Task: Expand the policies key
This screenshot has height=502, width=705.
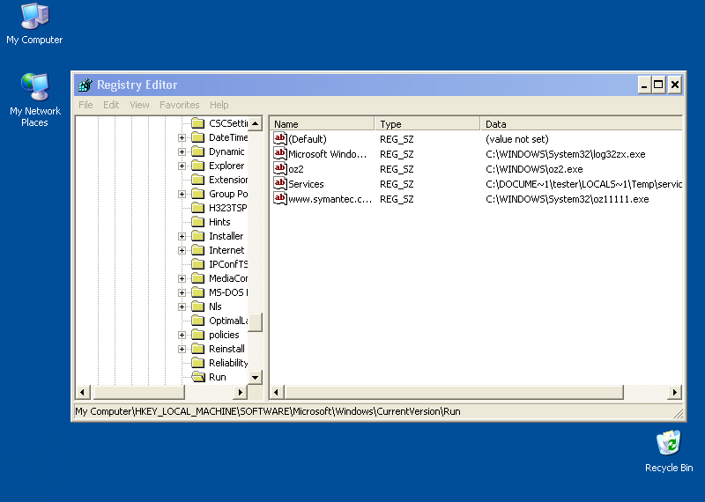Action: click(x=182, y=335)
